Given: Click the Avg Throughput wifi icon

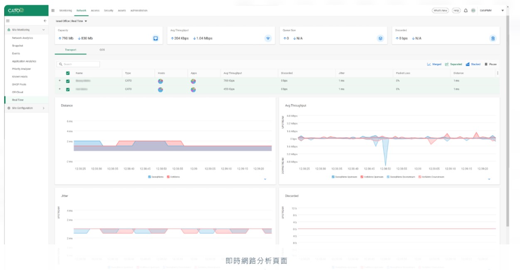Looking at the screenshot, I should pos(268,38).
